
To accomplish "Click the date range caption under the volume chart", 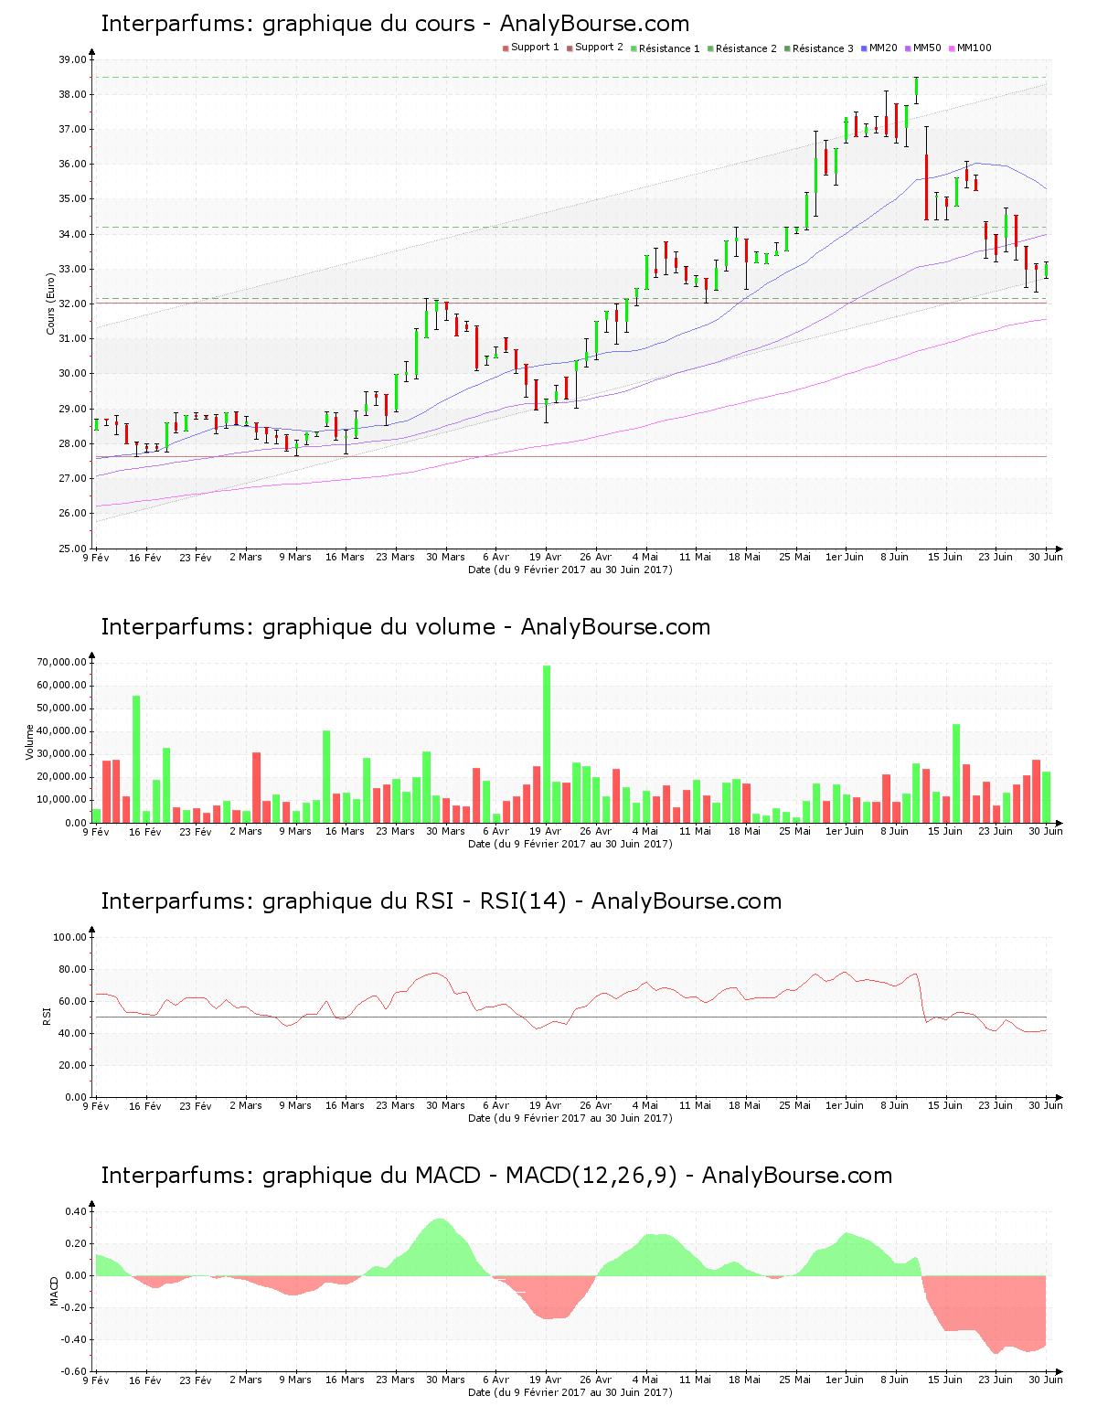I will pos(570,844).
